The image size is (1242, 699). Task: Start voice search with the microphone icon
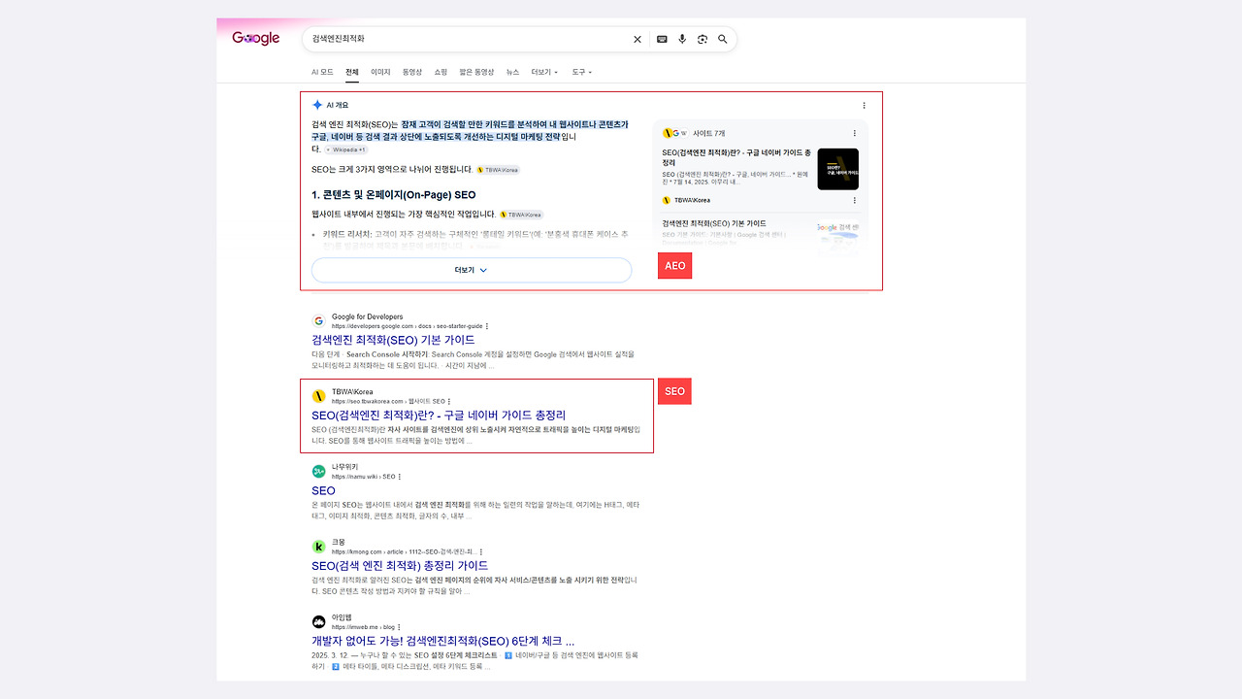(682, 40)
